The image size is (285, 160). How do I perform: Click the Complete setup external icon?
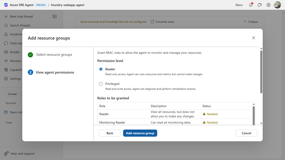click(x=152, y=22)
